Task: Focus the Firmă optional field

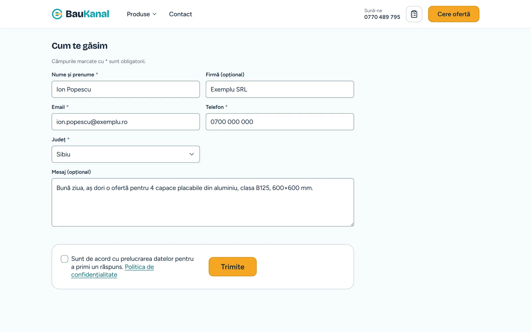Action: (x=280, y=89)
